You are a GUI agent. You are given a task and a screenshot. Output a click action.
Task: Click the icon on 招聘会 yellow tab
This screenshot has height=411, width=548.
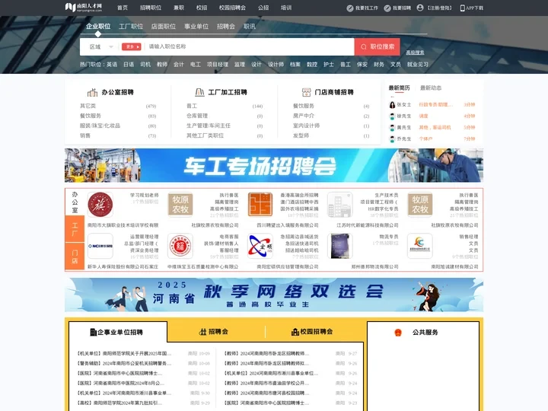tap(202, 332)
